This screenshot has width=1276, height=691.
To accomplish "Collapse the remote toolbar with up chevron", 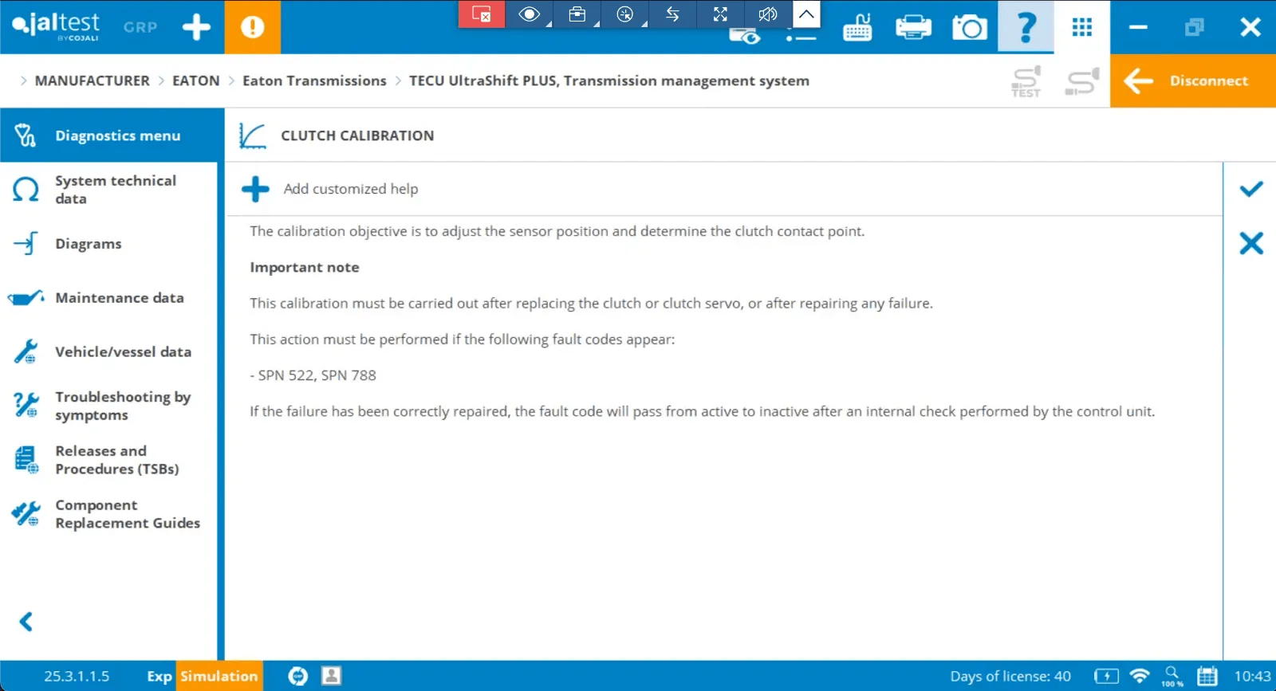I will pyautogui.click(x=806, y=14).
